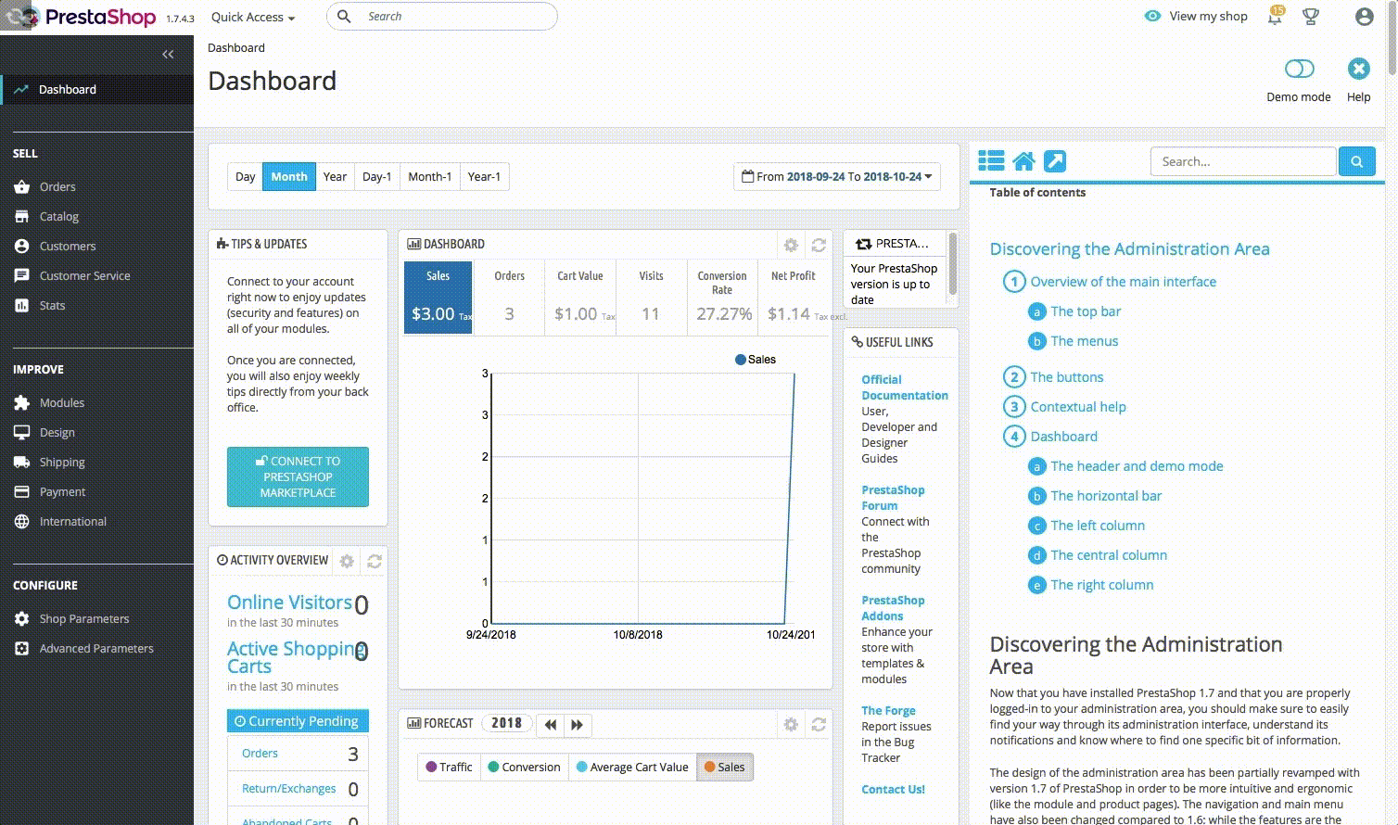Select the Month period tab
The height and width of the screenshot is (825, 1398).
point(289,176)
